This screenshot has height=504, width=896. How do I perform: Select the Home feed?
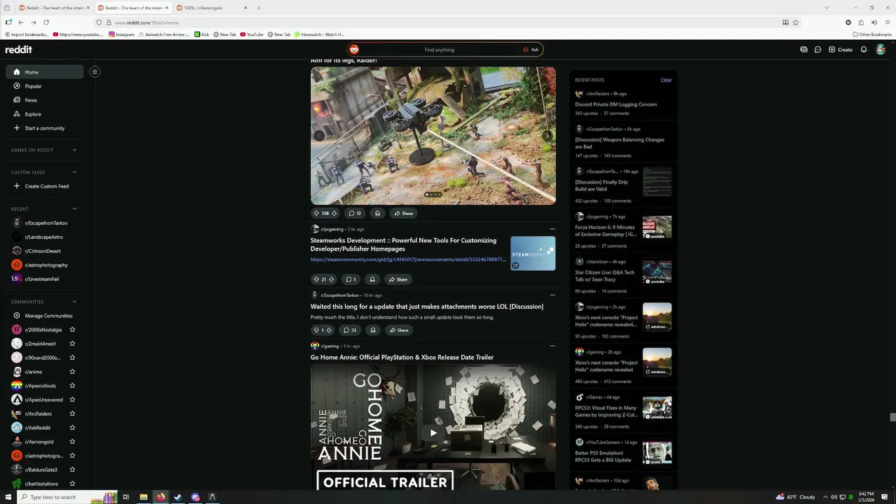(x=44, y=71)
